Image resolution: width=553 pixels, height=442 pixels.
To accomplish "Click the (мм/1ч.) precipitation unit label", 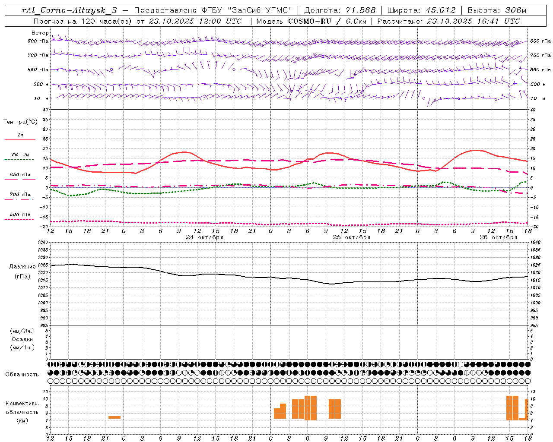I will pos(22,347).
